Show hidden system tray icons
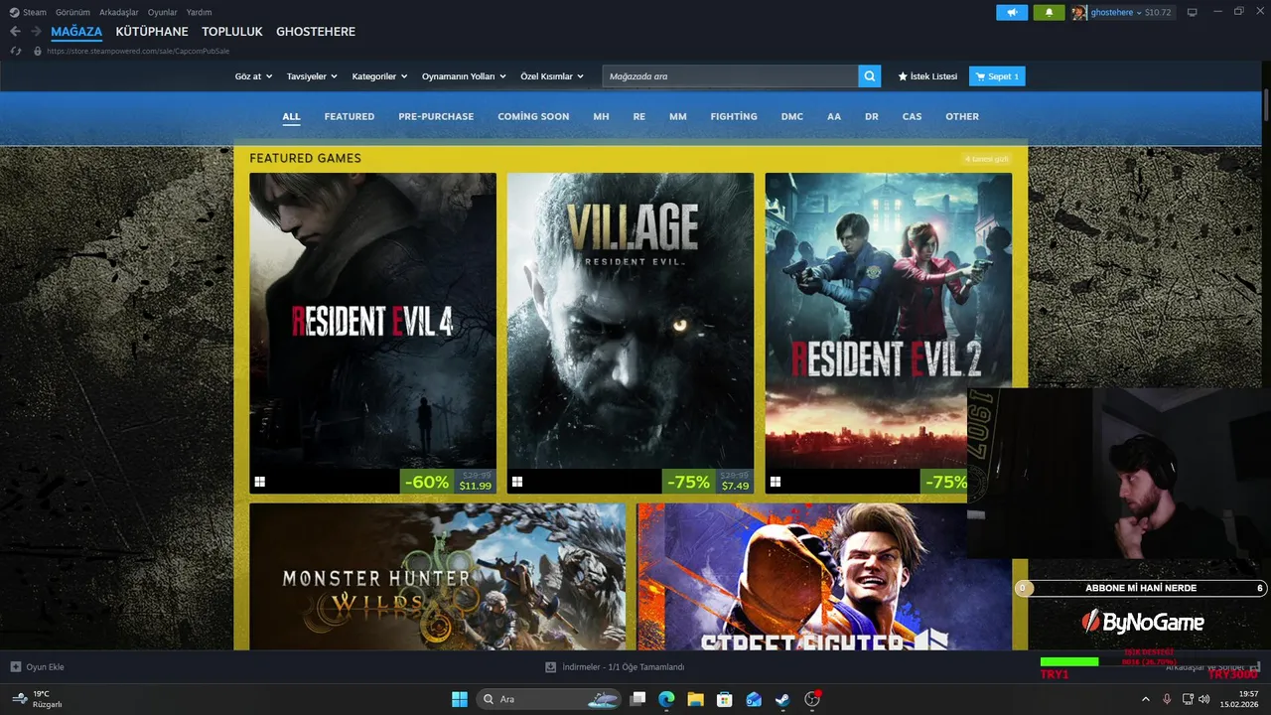The width and height of the screenshot is (1271, 715). [x=1146, y=699]
